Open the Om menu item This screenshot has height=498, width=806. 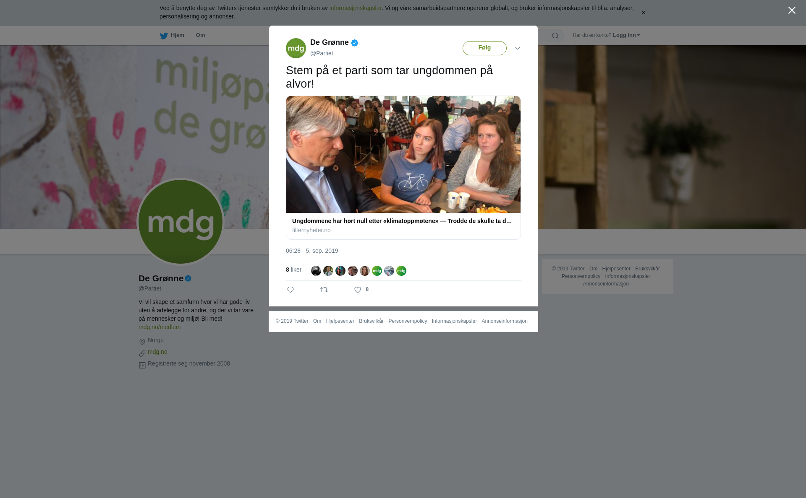coord(200,35)
